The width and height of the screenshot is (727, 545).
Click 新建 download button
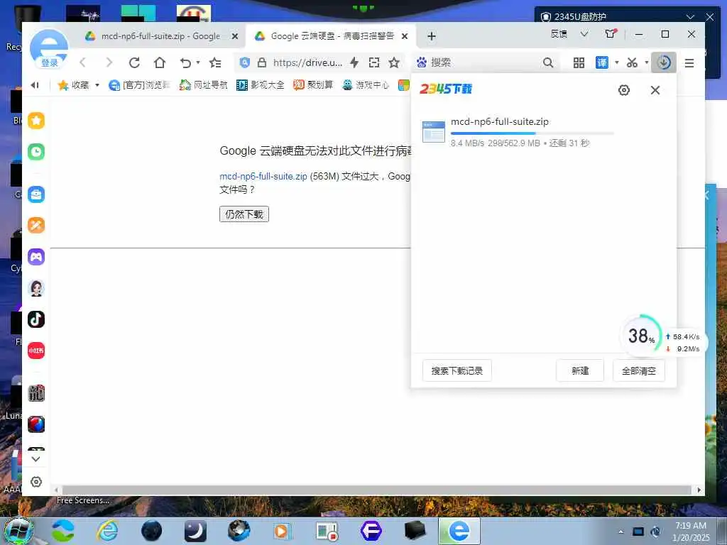click(x=580, y=370)
